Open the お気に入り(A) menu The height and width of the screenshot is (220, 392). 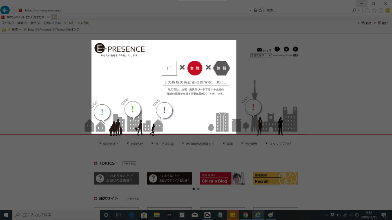(x=52, y=23)
